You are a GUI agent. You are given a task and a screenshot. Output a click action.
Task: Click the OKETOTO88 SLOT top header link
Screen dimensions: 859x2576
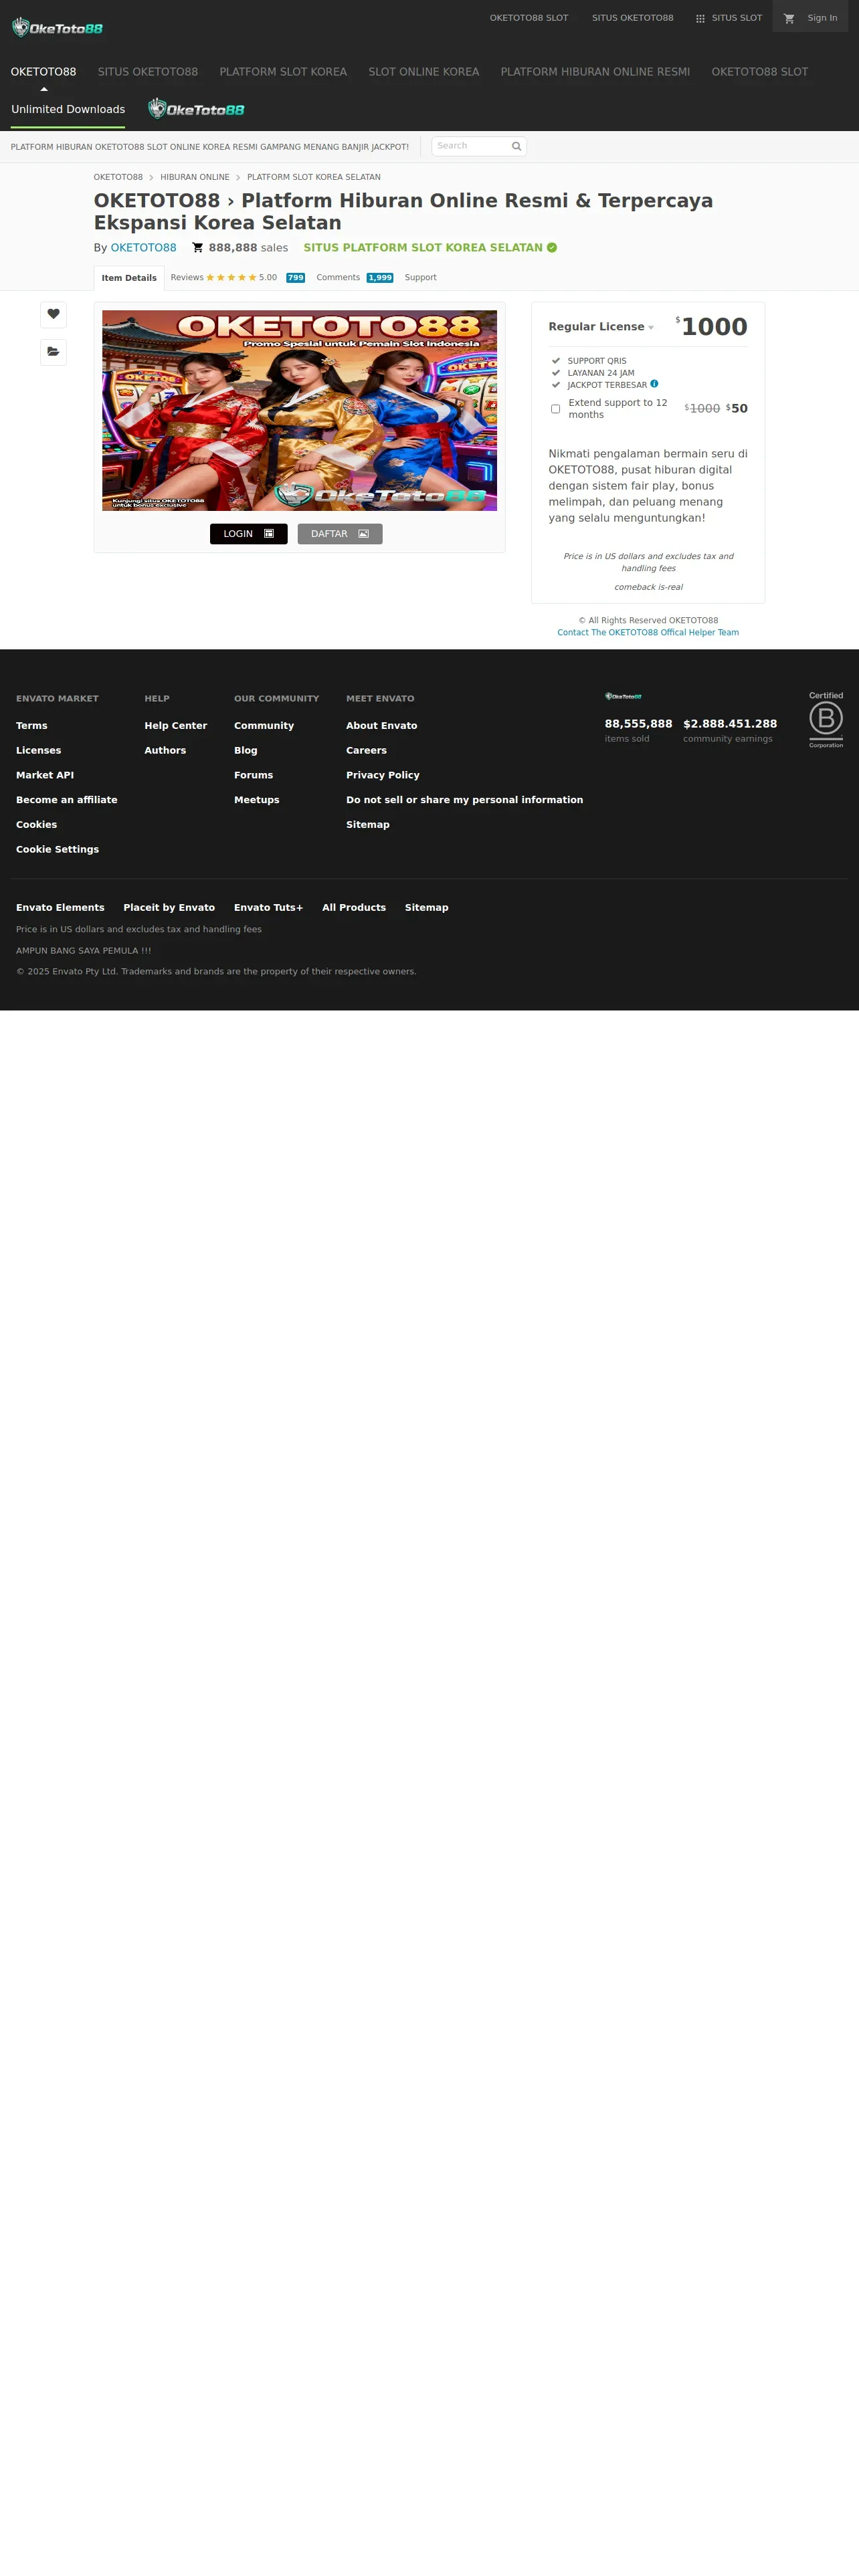[x=529, y=18]
